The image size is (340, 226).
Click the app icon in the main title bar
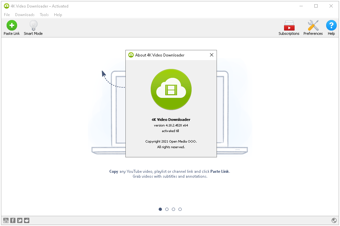coord(7,6)
